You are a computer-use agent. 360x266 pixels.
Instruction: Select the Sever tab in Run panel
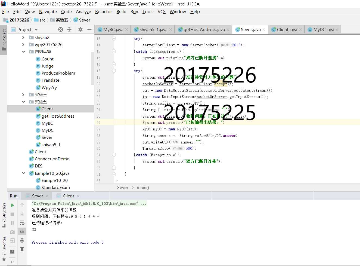(x=38, y=196)
